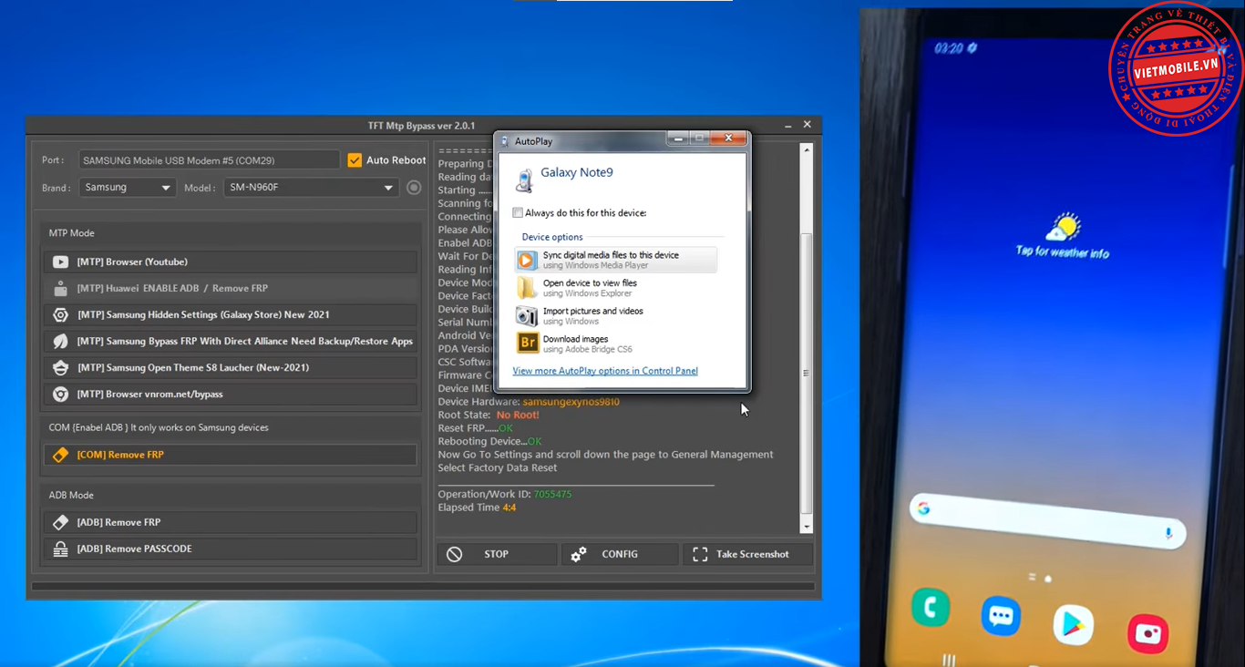Close the AutoPlay dialog
Image resolution: width=1245 pixels, height=667 pixels.
tap(728, 139)
